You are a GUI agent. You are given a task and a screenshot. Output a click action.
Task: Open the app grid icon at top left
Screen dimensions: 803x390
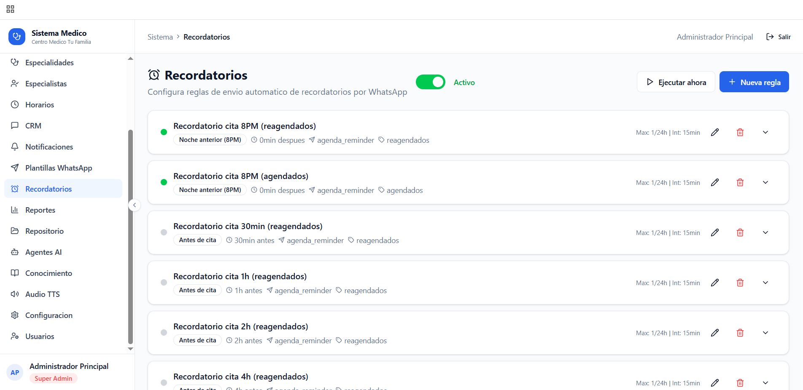click(10, 8)
